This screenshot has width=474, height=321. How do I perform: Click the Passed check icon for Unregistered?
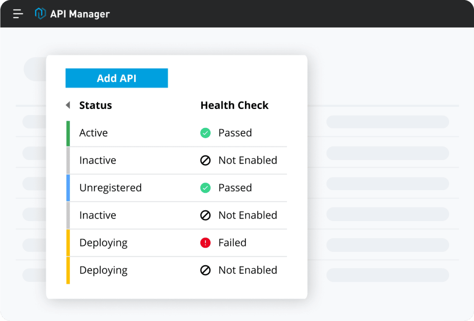[205, 188]
